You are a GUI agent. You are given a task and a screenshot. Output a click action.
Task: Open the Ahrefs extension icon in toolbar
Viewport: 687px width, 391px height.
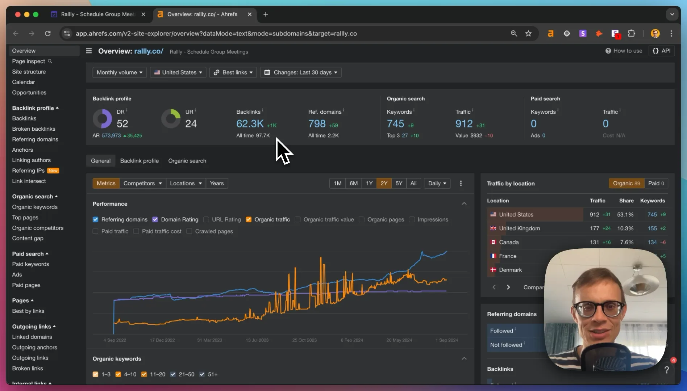click(x=550, y=34)
